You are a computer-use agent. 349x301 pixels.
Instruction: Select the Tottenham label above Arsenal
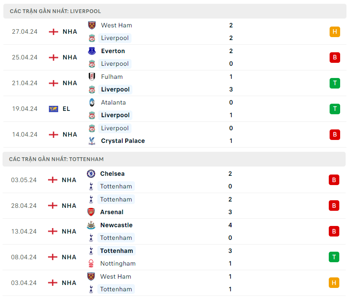pyautogui.click(x=116, y=199)
